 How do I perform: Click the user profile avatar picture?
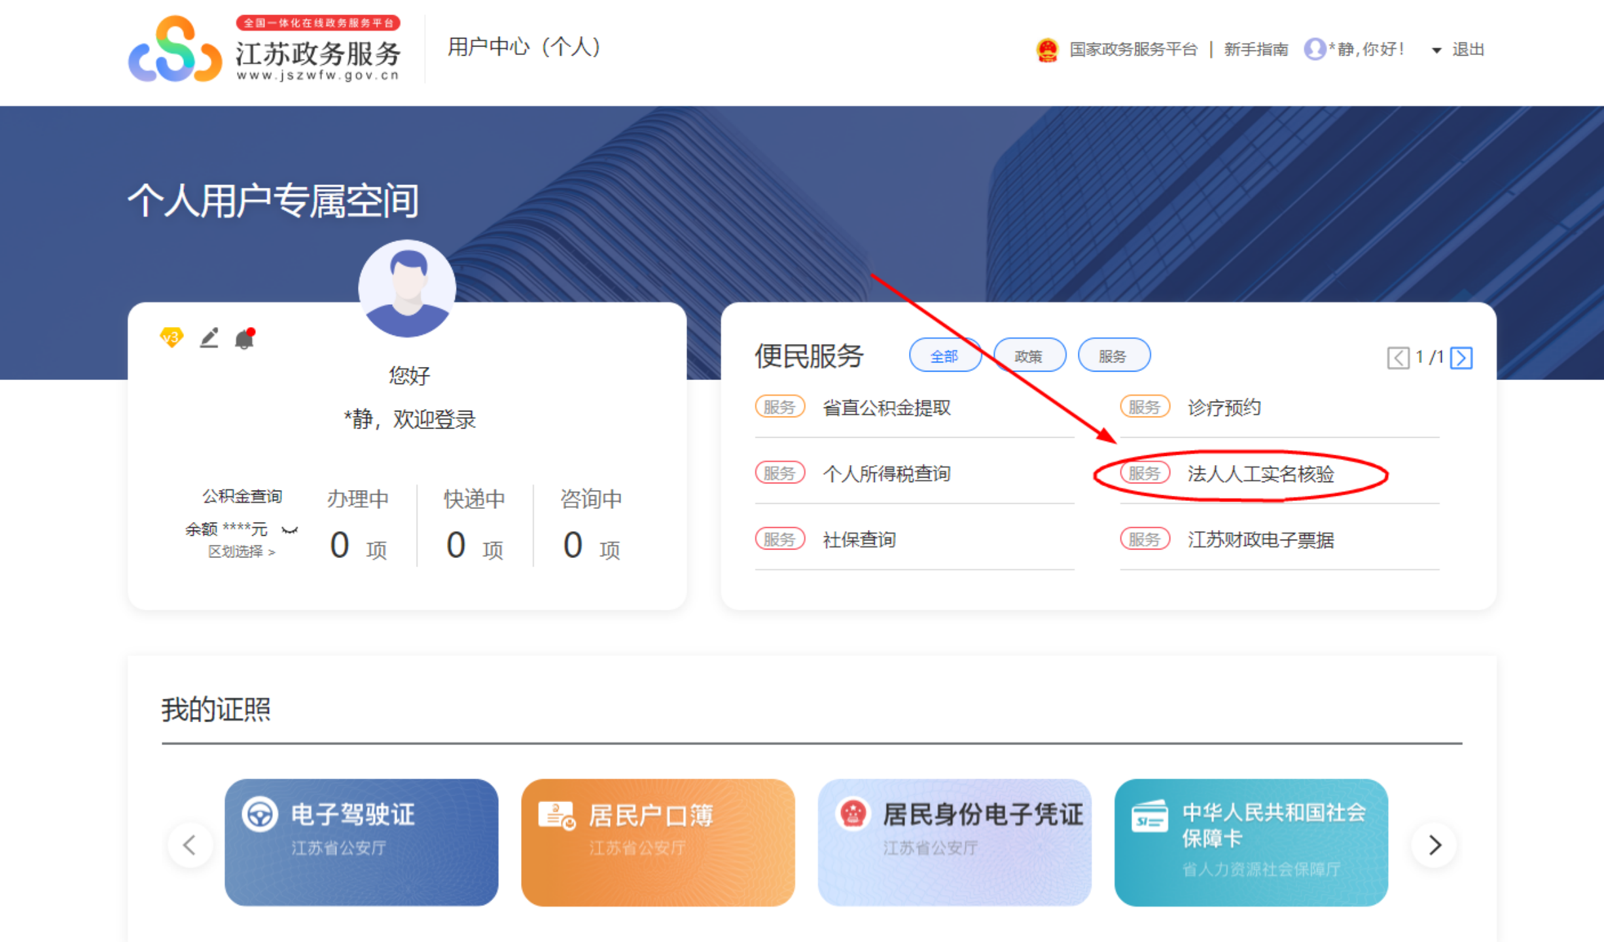[x=407, y=288]
